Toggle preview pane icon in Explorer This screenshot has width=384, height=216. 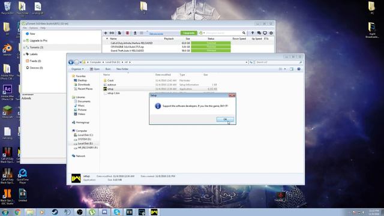tap(292, 69)
